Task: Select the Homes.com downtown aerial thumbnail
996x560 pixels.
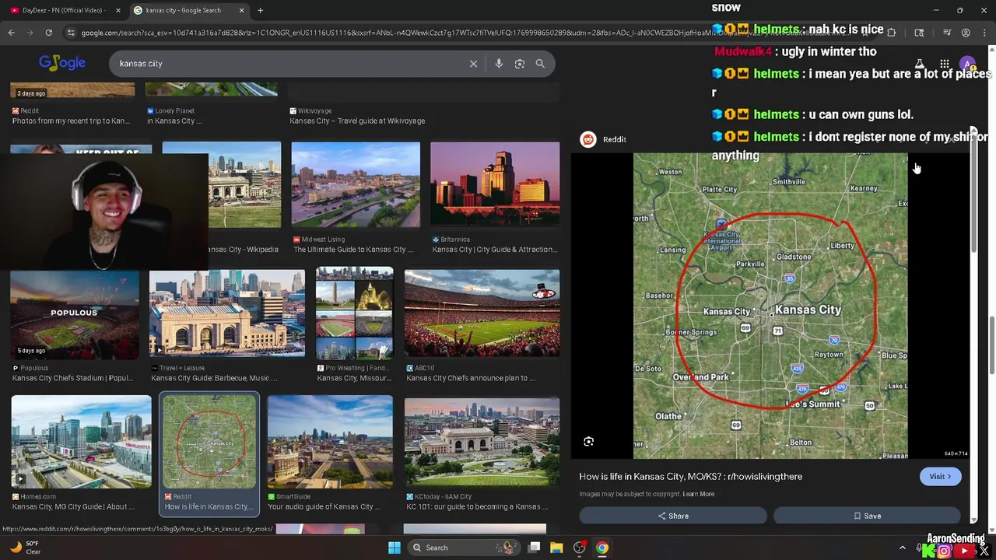Action: click(x=82, y=442)
